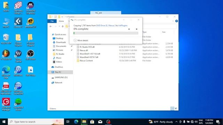
Task: Launch Activation Manager desktop shortcut
Action: tap(6, 105)
